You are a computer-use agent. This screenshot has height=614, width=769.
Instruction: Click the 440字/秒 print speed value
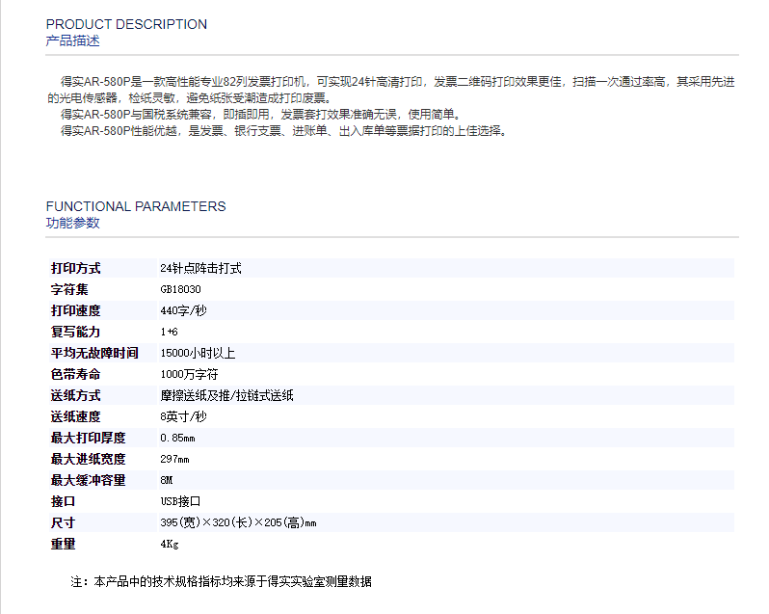click(x=183, y=310)
